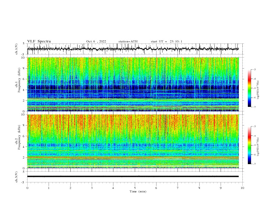This screenshot has height=211, width=273.
Task: Click the "ch.1(V)" waveform axis label
Action: [17, 49]
